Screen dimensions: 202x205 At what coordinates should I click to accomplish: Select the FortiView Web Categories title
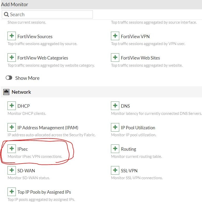43,58
